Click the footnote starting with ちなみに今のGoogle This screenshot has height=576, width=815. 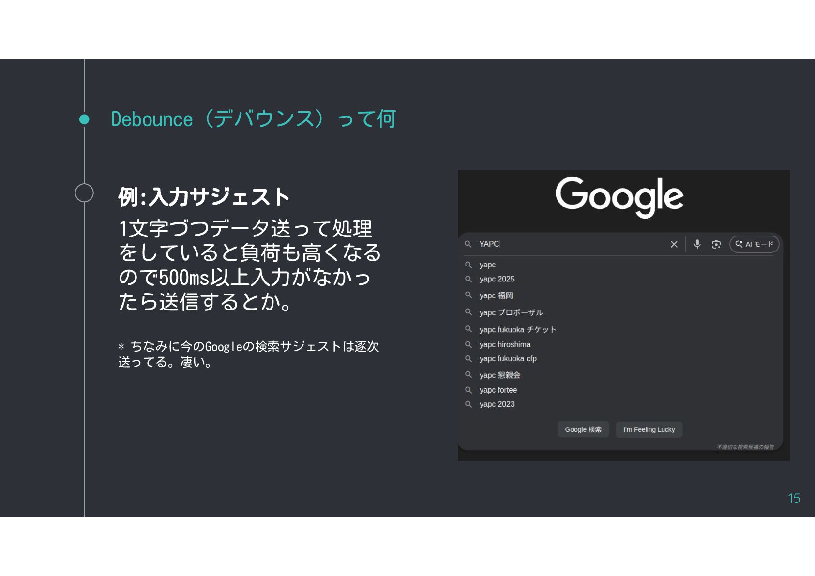pos(249,354)
